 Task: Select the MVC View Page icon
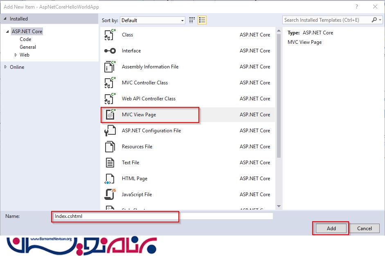[x=110, y=115]
